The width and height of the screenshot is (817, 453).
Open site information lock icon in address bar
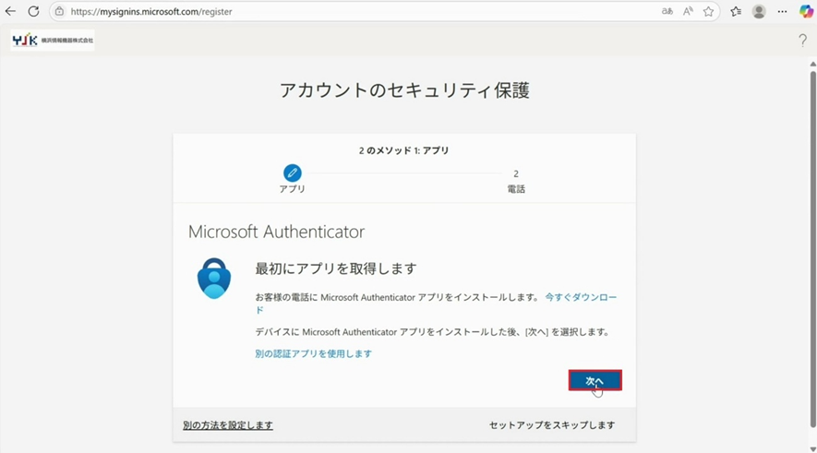(x=60, y=12)
